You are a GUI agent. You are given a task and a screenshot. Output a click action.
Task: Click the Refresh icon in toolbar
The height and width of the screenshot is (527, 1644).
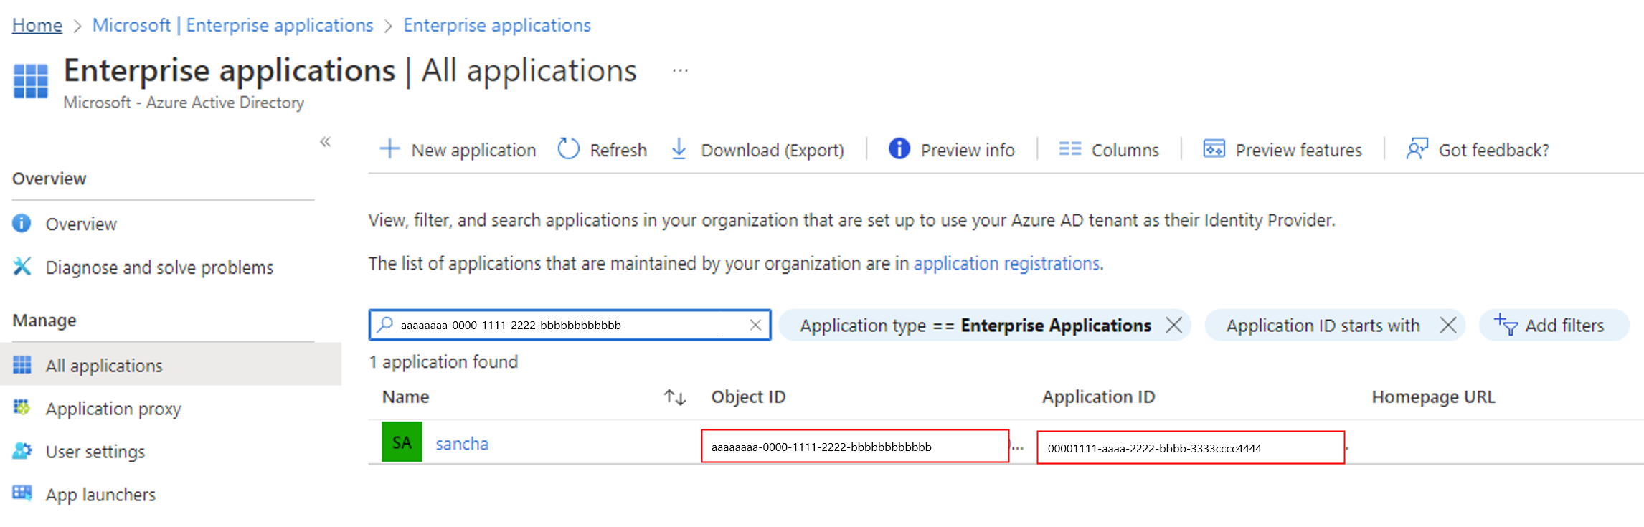[568, 149]
